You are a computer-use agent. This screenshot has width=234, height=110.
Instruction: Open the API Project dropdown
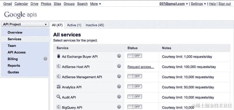pos(25,24)
